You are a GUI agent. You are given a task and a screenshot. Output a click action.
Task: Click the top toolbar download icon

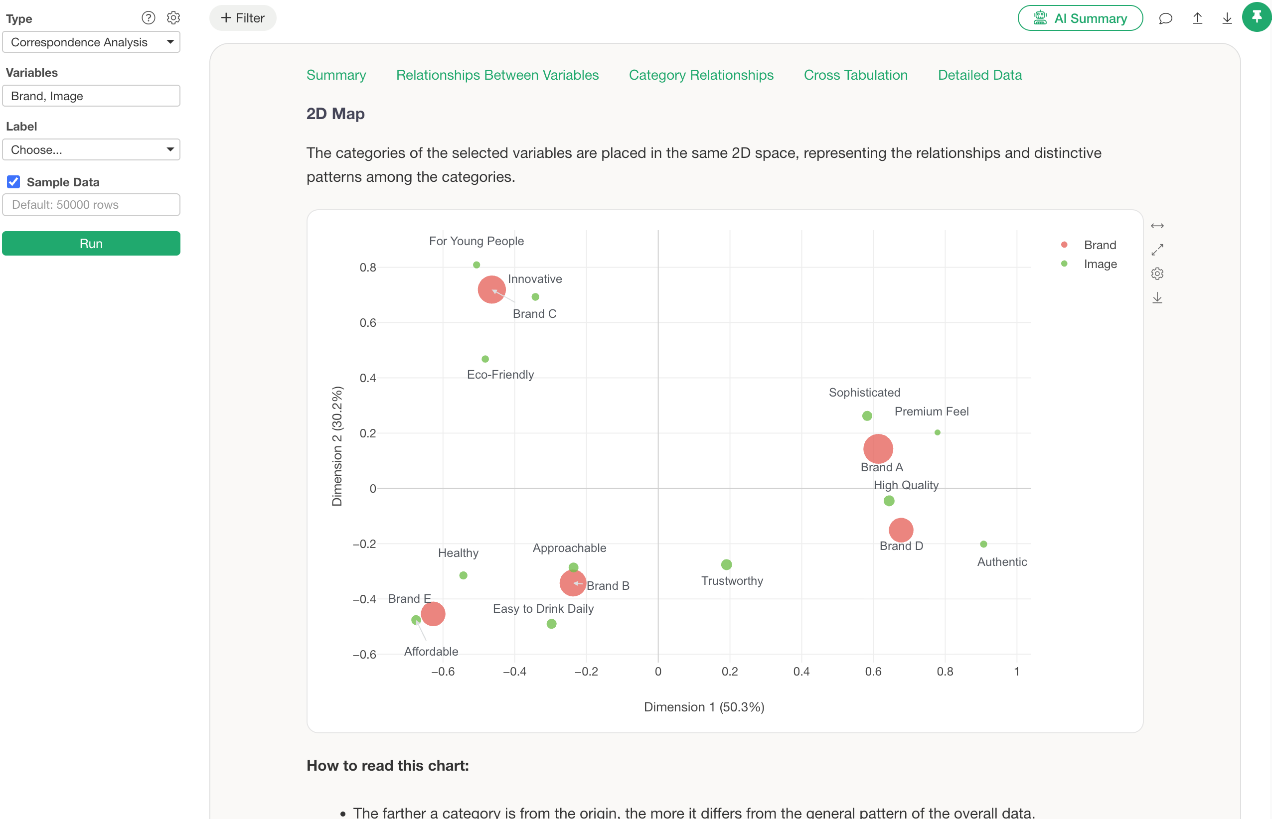point(1227,18)
